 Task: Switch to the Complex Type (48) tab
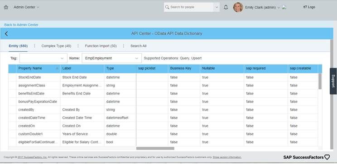56,46
